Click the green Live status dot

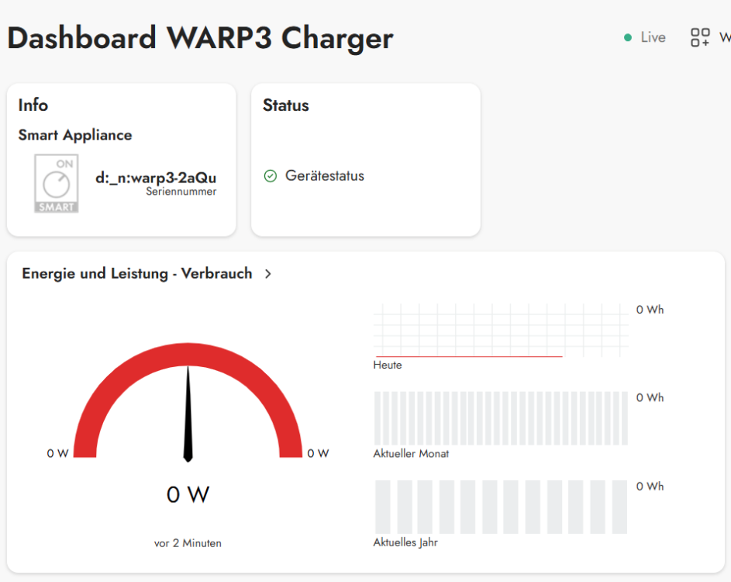click(x=627, y=37)
